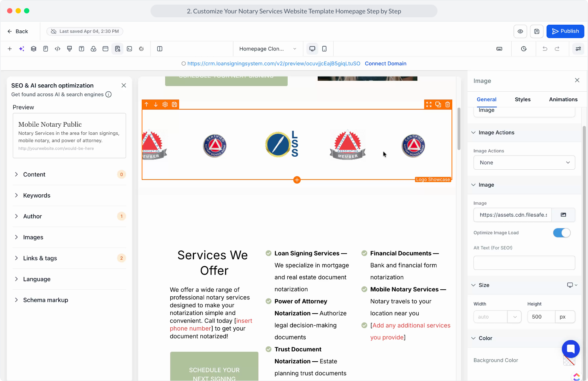
Task: Collapse the Size section
Action: [474, 285]
